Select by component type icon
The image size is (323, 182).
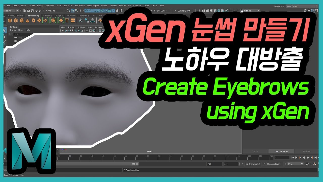tap(76, 11)
